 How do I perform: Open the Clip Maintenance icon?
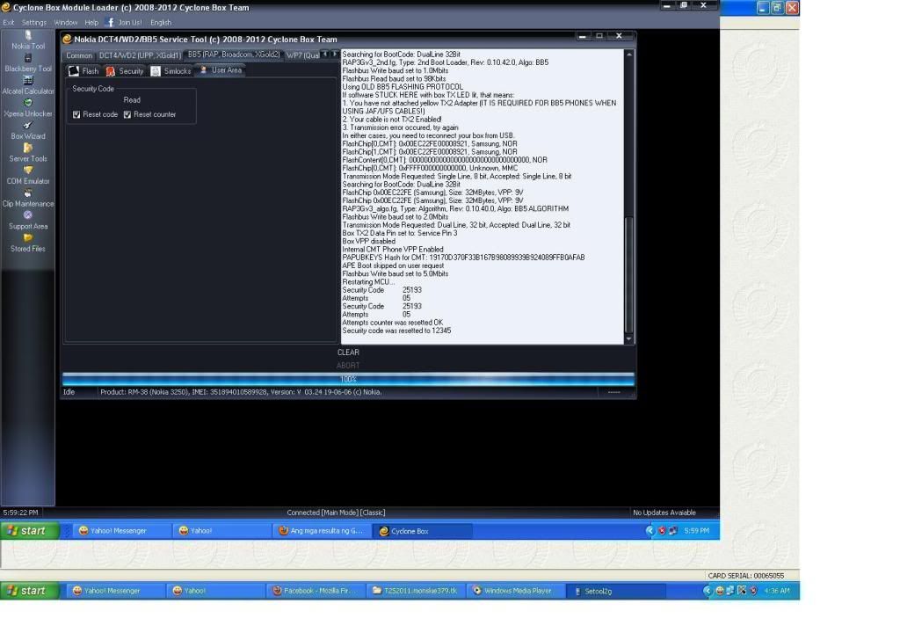28,193
